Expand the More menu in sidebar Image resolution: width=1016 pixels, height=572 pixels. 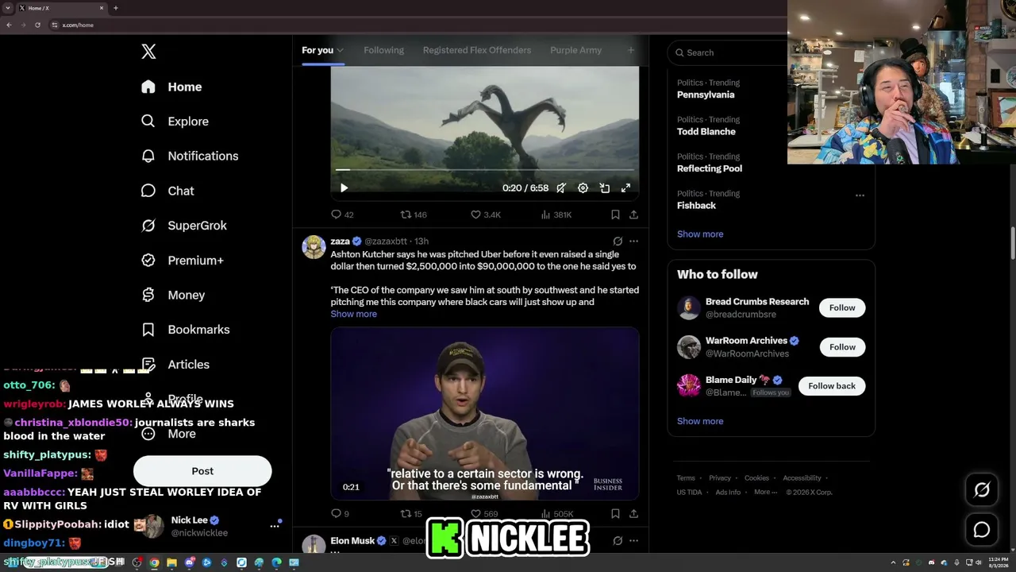click(x=170, y=434)
